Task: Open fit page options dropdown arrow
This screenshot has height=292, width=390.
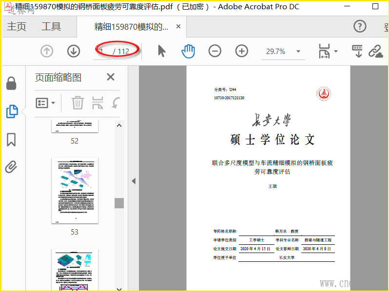Action: click(336, 52)
